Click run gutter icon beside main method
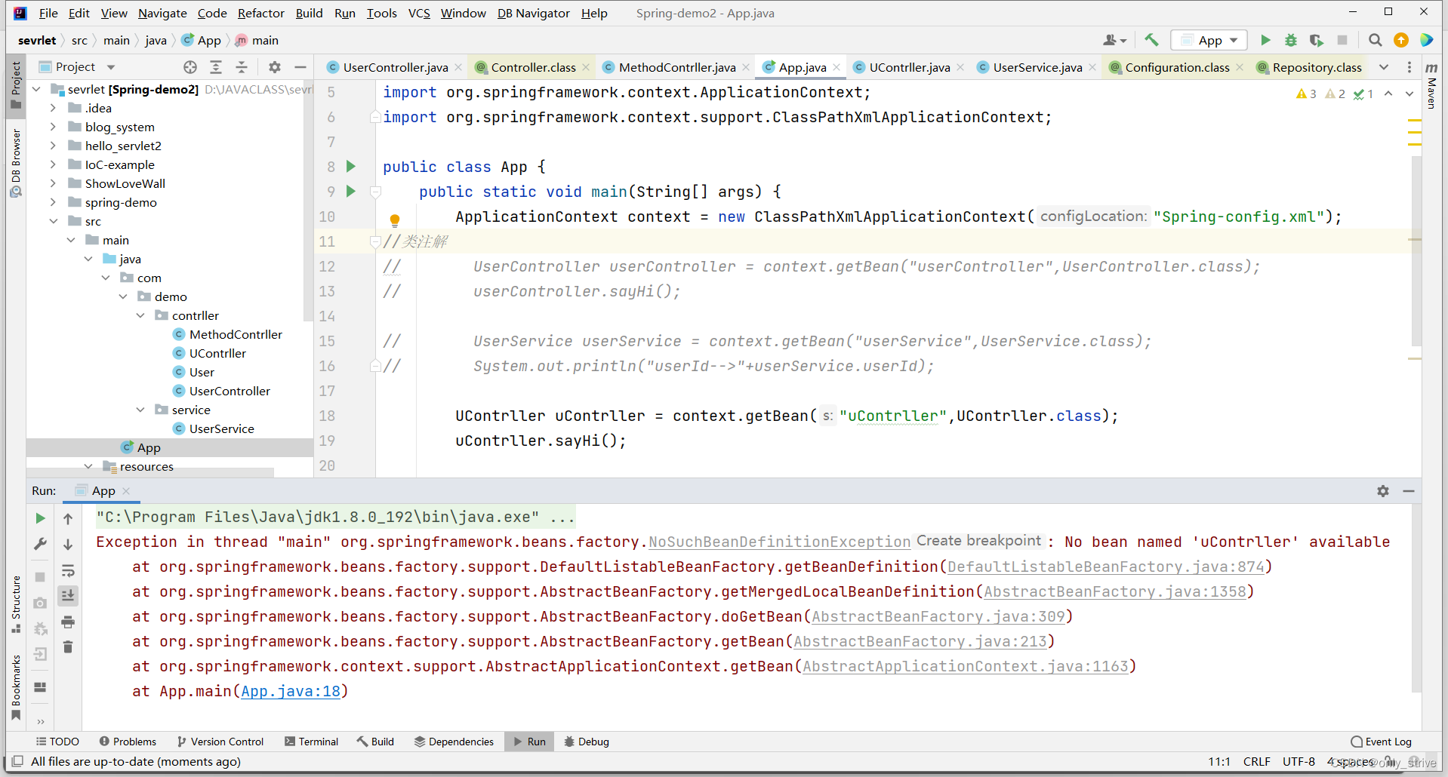The image size is (1448, 777). click(x=350, y=191)
